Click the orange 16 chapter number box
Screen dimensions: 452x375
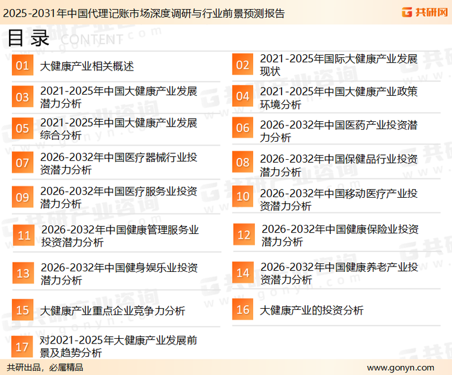(243, 309)
